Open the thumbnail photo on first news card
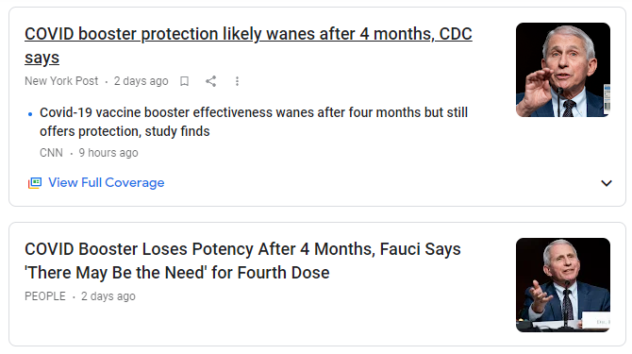 click(x=563, y=70)
